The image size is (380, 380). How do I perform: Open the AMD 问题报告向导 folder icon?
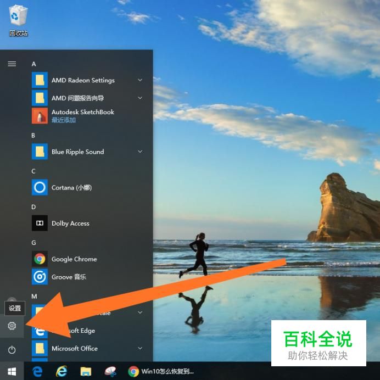pos(40,98)
